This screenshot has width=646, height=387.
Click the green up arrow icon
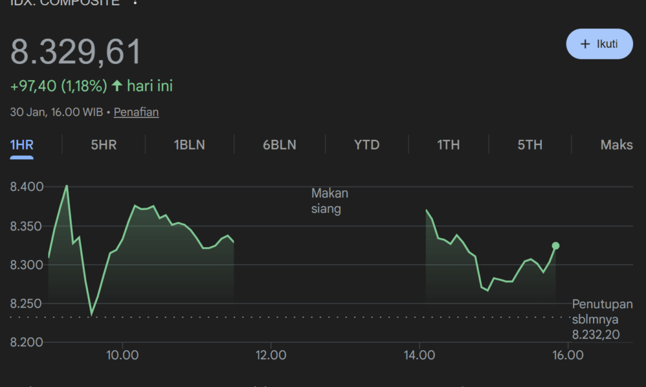pos(117,86)
